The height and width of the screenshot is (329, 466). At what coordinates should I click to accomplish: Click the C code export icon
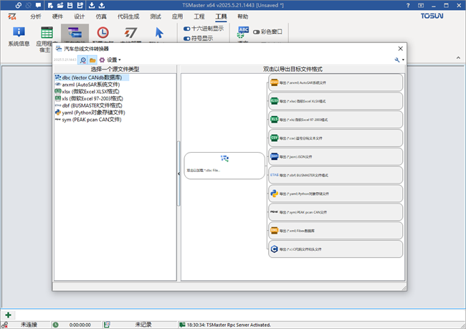click(274, 249)
